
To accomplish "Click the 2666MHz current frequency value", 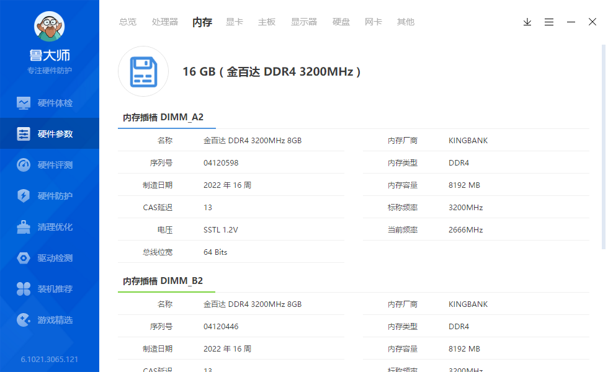I will click(466, 230).
